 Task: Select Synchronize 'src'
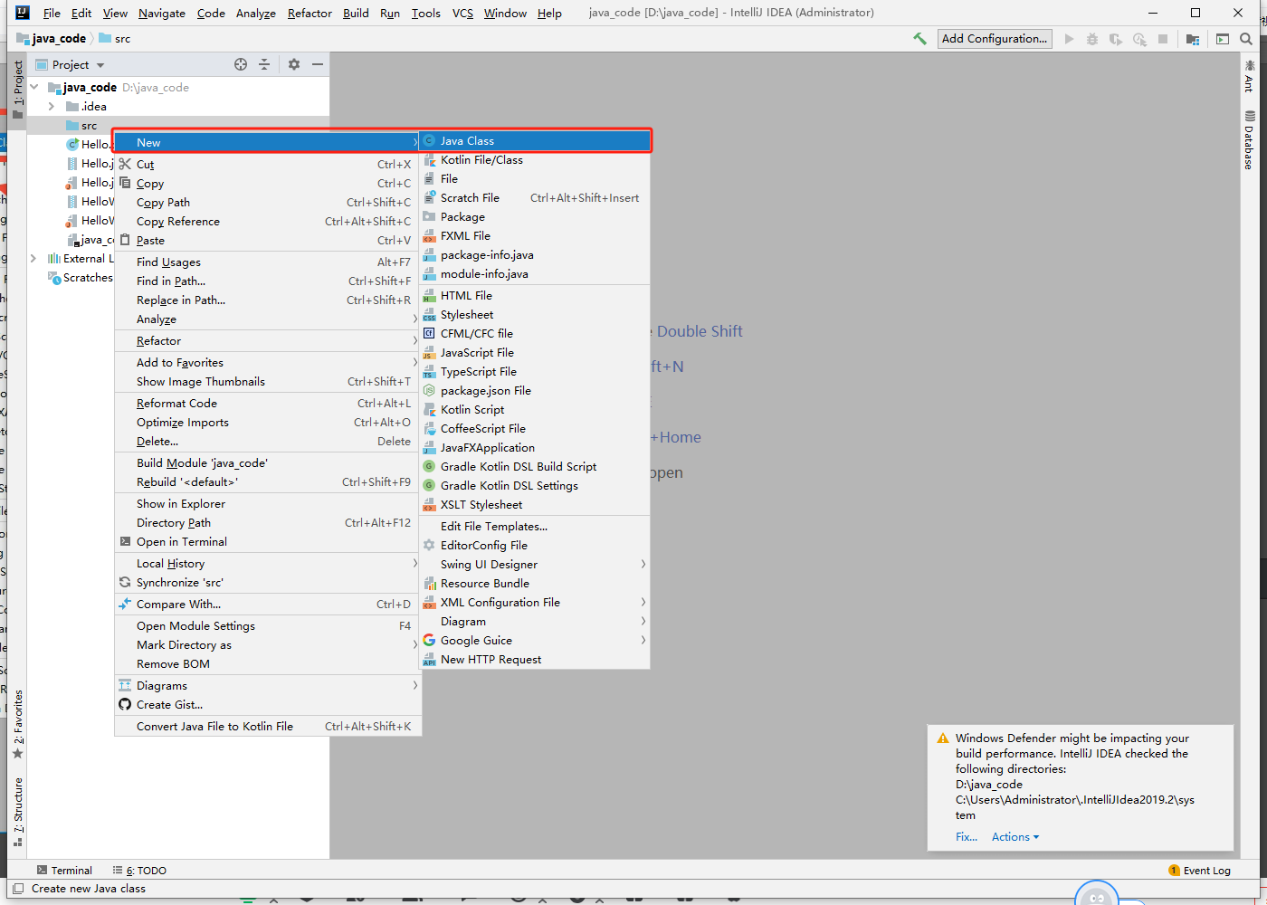click(x=268, y=583)
